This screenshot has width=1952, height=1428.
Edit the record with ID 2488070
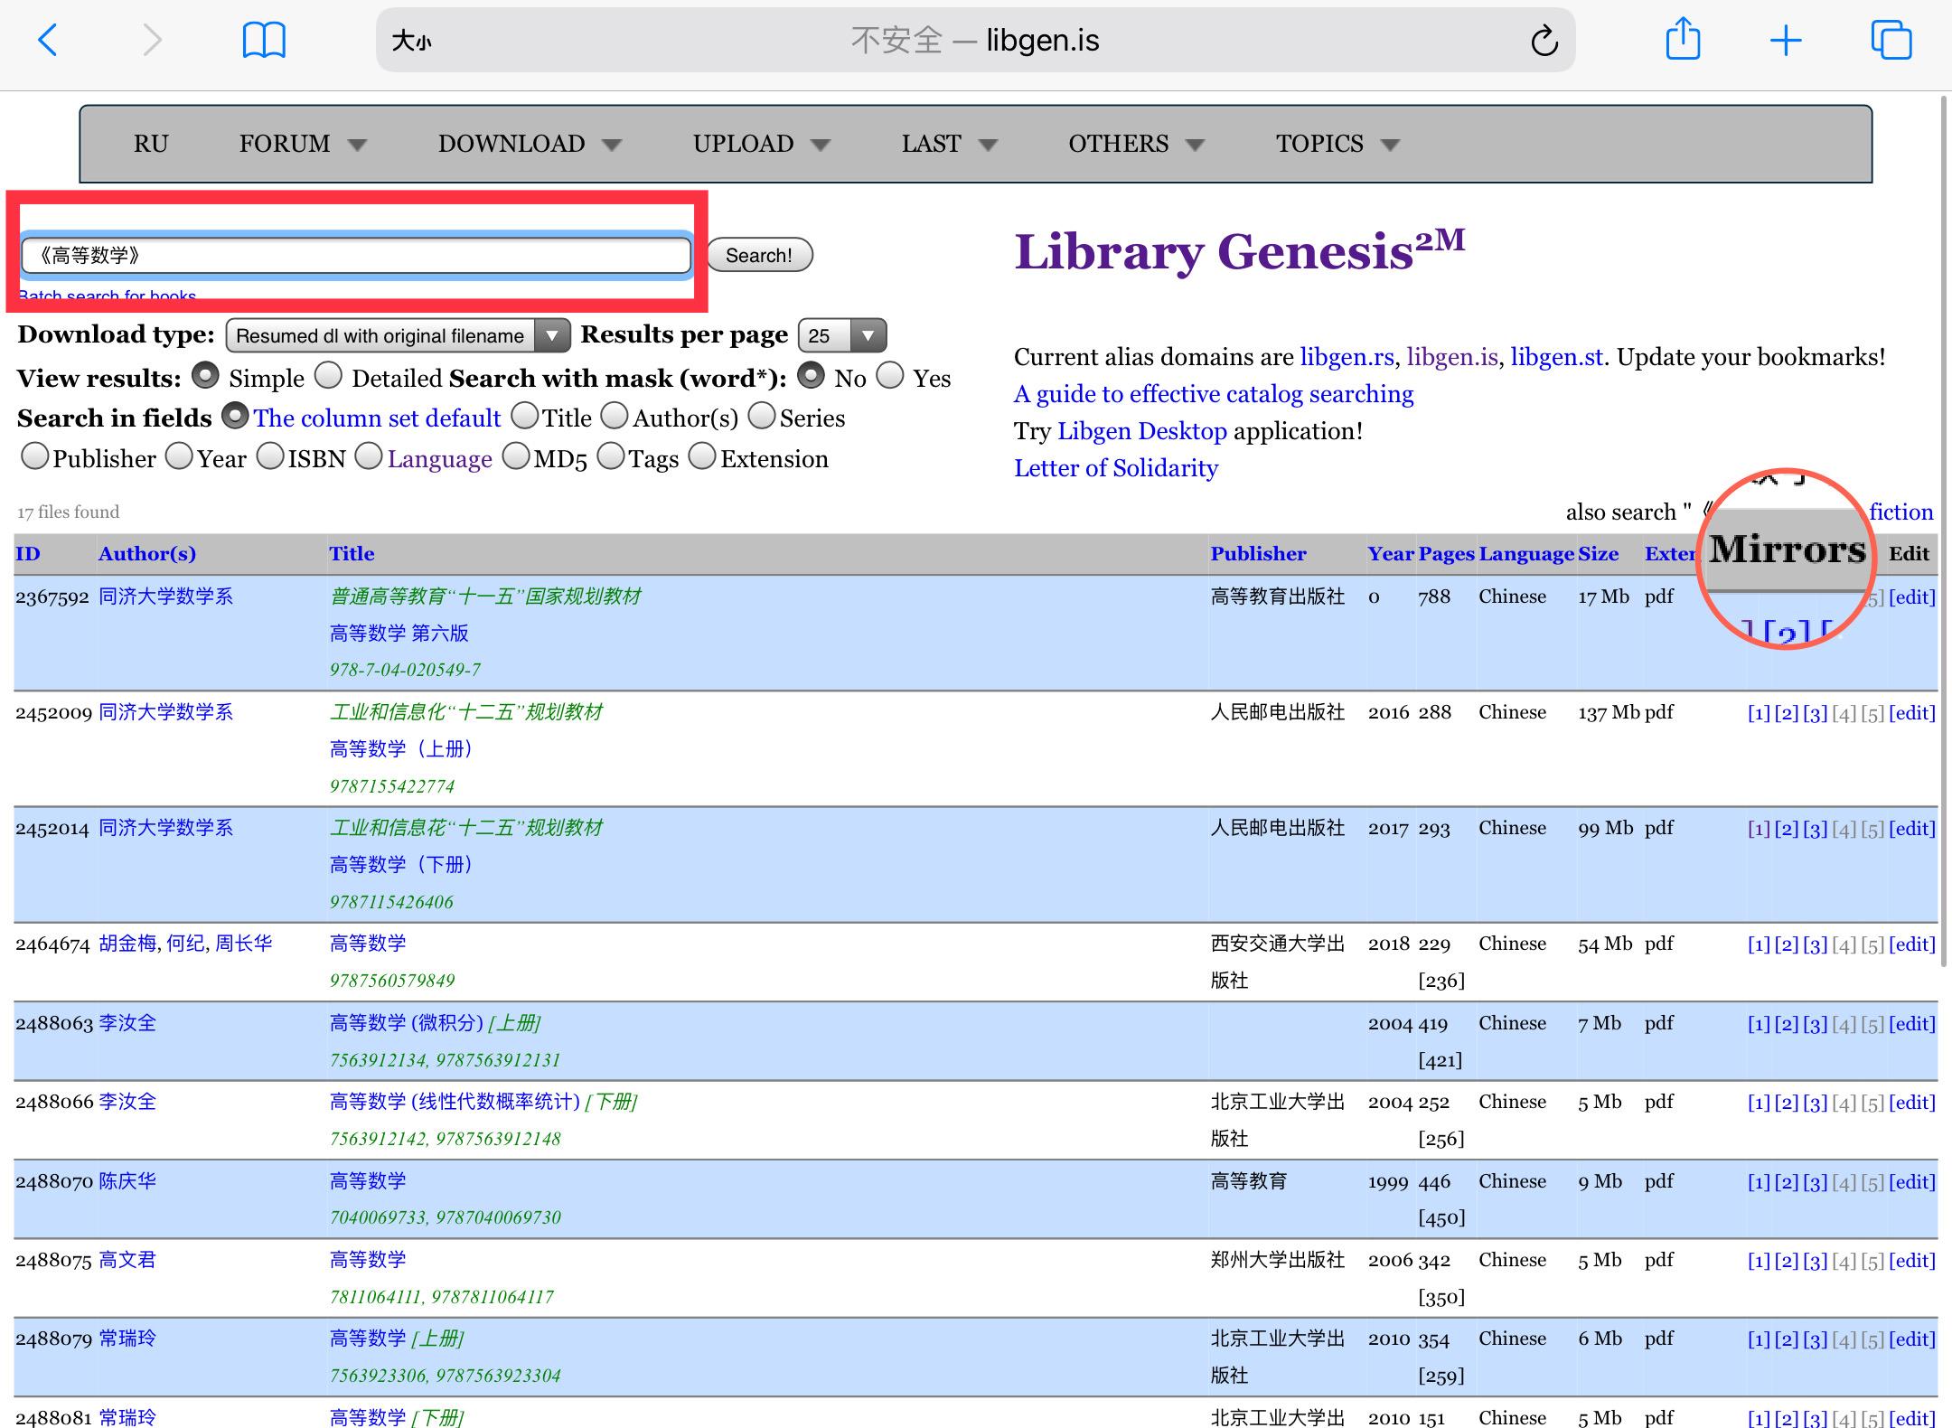click(1912, 1182)
